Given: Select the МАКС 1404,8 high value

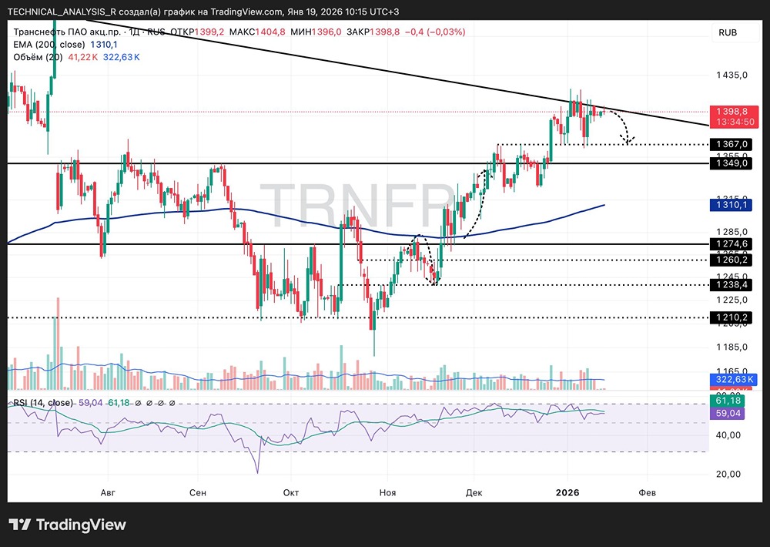Looking at the screenshot, I should tap(257, 32).
